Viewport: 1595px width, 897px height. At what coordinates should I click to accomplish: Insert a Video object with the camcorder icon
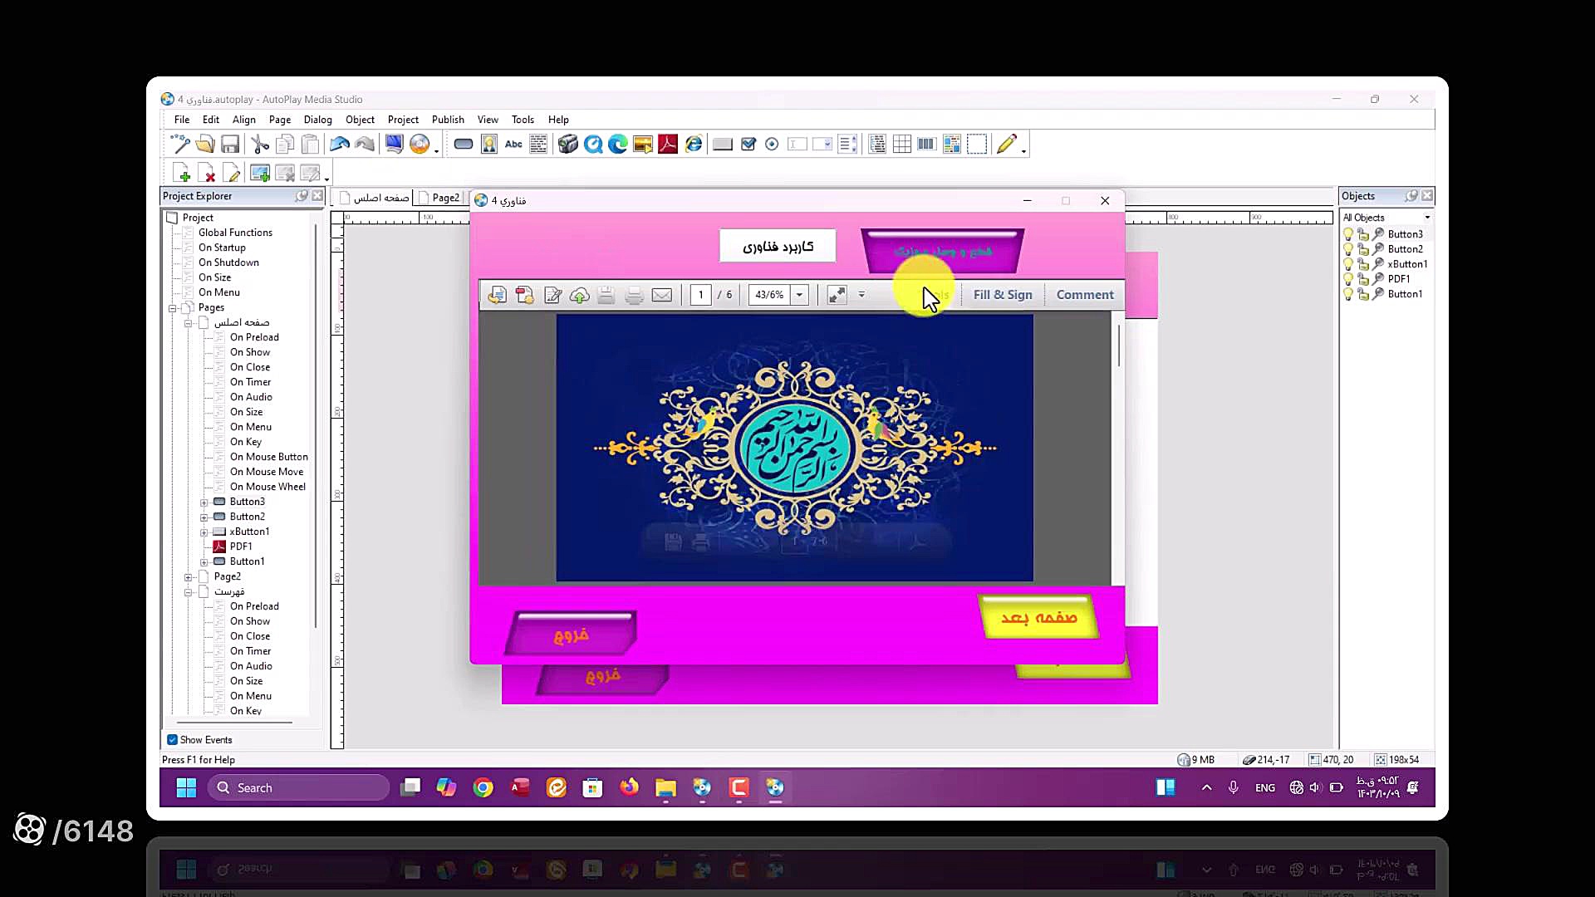click(x=567, y=145)
